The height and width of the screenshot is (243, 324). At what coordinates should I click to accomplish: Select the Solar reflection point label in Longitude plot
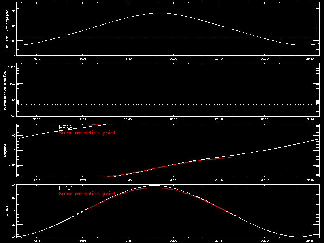(87, 133)
